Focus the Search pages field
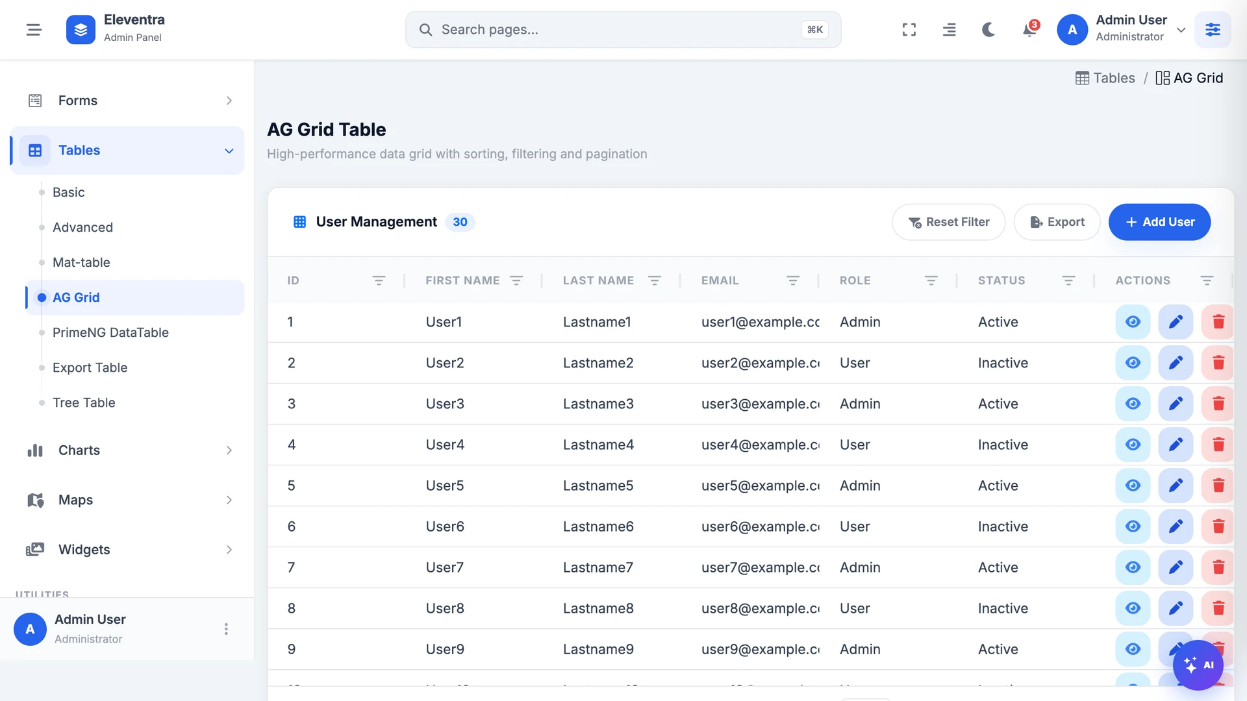Viewport: 1247px width, 701px height. tap(623, 30)
